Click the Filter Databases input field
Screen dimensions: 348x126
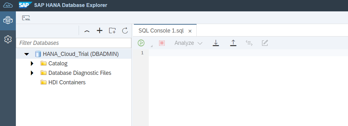pos(74,43)
